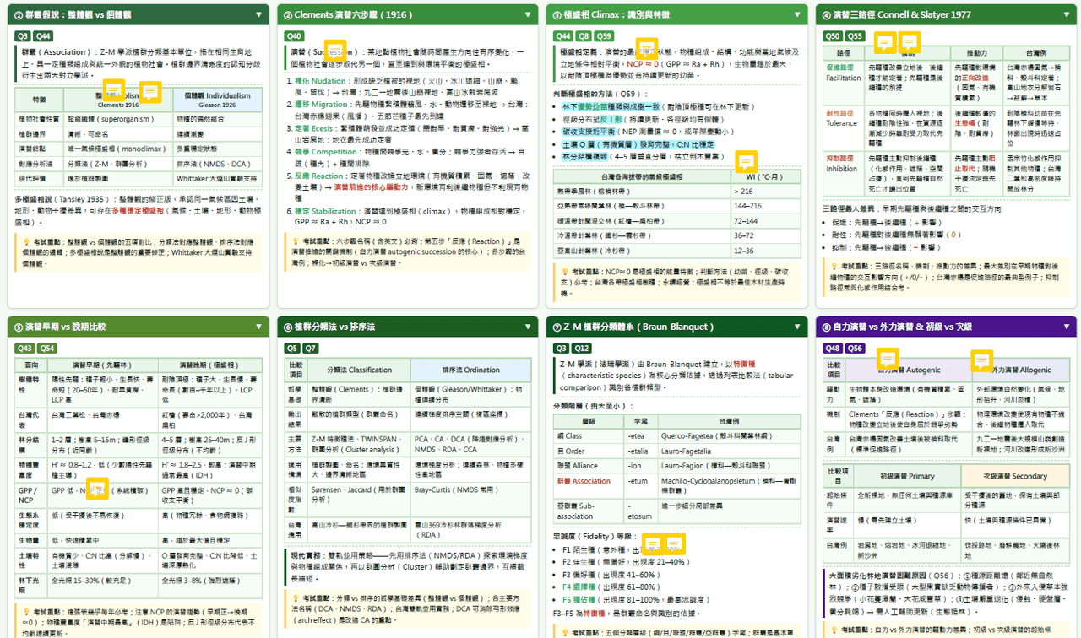Collapse the 極盛相 Climax card
This screenshot has height=638, width=1081.
(797, 14)
